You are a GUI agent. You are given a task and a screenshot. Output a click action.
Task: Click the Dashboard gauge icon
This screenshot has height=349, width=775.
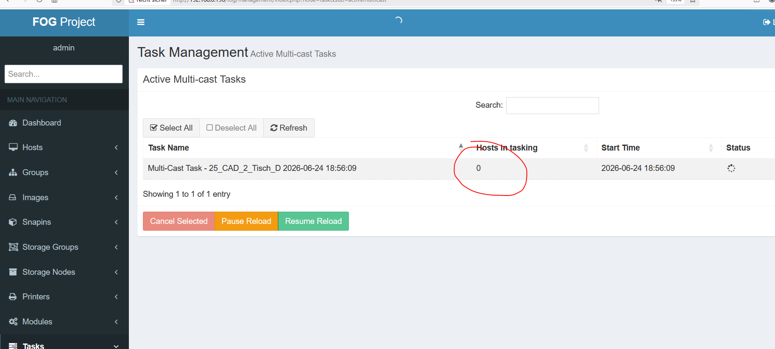[x=13, y=123]
